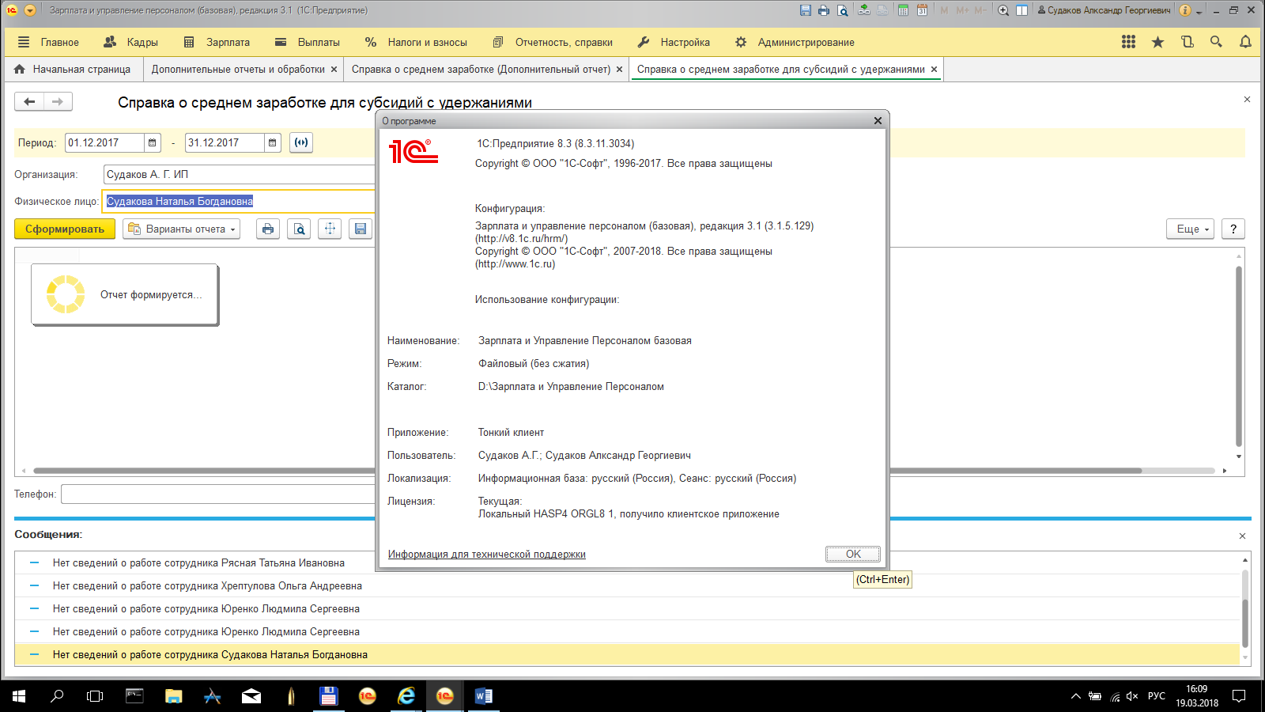Screen dimensions: 1265x712
Task: Close the О программе dialog with X
Action: (x=878, y=121)
